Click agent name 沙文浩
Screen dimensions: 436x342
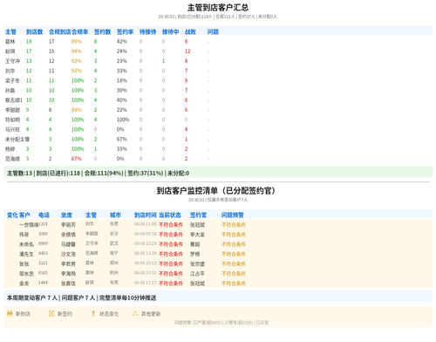point(68,254)
